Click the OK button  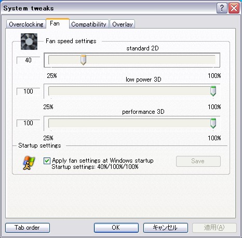(x=116, y=228)
